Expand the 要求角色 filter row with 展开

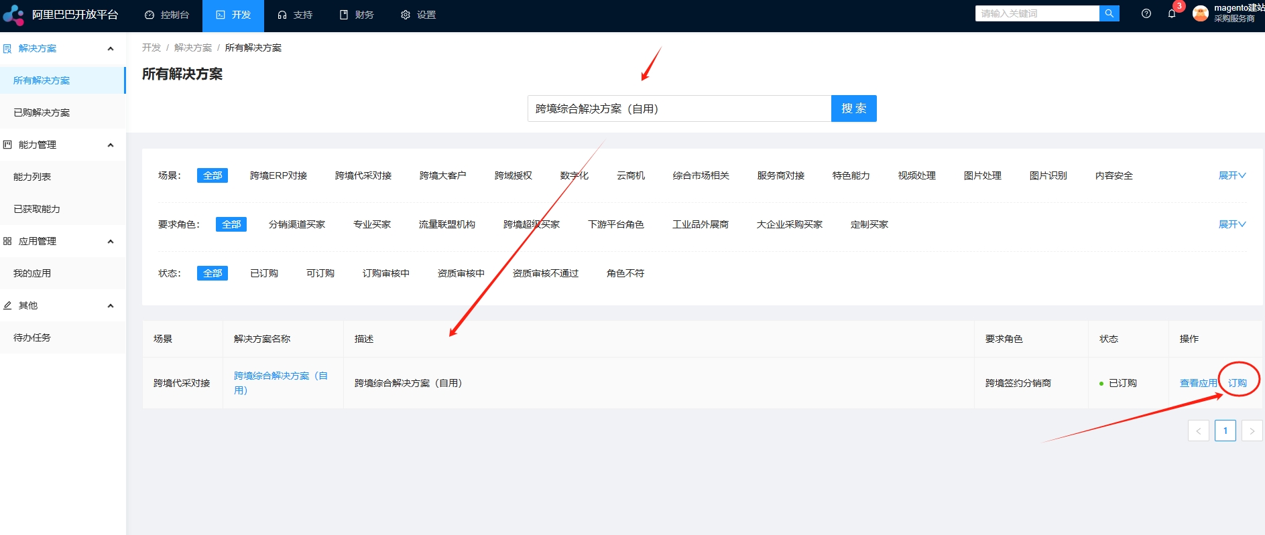coord(1231,224)
